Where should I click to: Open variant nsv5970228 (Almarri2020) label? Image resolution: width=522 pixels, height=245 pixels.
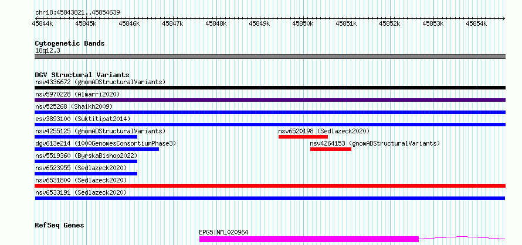pos(77,94)
